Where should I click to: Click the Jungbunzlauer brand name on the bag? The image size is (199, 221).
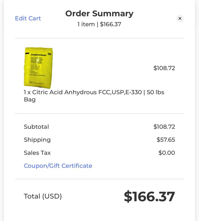point(37,54)
